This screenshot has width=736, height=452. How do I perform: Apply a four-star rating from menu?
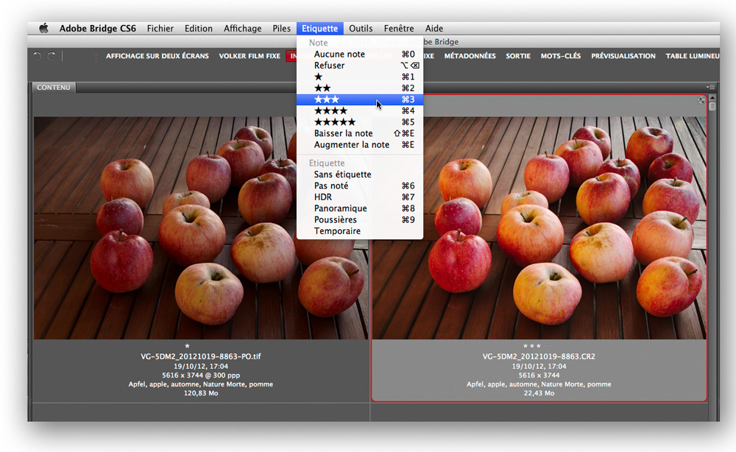[x=360, y=110]
